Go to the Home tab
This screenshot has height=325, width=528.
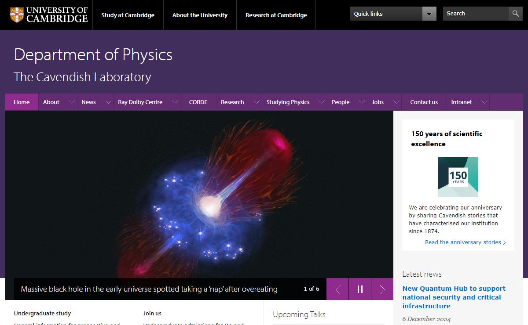pyautogui.click(x=22, y=102)
